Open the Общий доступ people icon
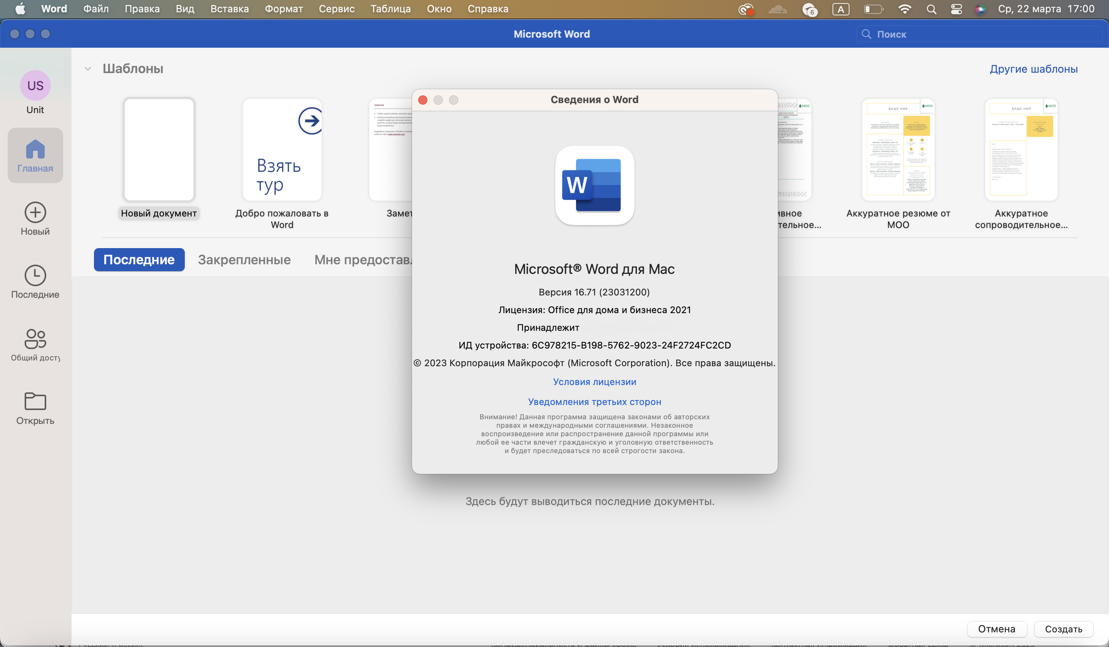The image size is (1109, 647). point(35,339)
